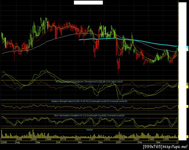
Task: Click the 07/01 date label
Action: (x=122, y=139)
